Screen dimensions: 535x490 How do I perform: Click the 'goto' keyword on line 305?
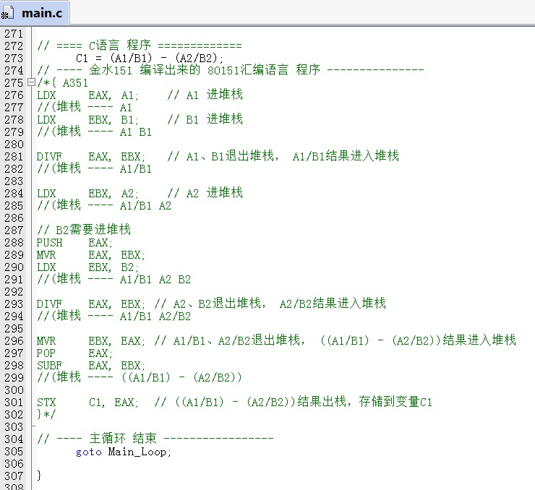(x=89, y=452)
